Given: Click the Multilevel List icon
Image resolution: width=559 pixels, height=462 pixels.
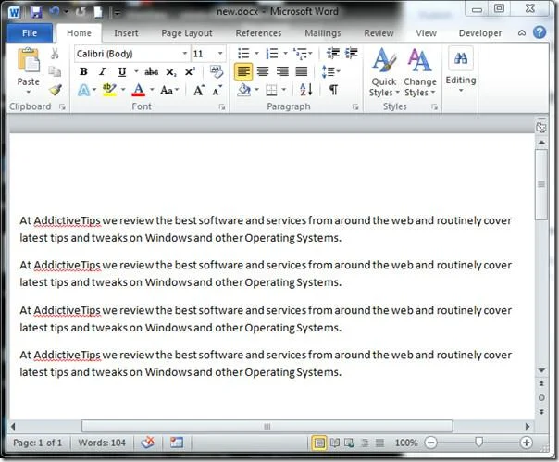Looking at the screenshot, I should 300,54.
